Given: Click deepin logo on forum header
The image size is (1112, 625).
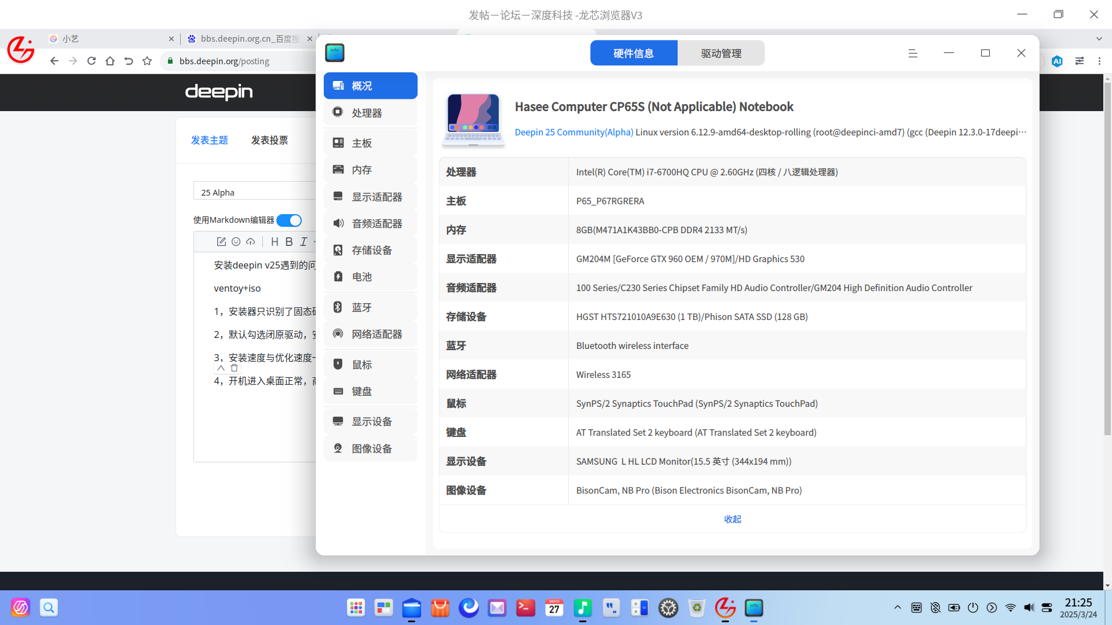Looking at the screenshot, I should coord(219,92).
